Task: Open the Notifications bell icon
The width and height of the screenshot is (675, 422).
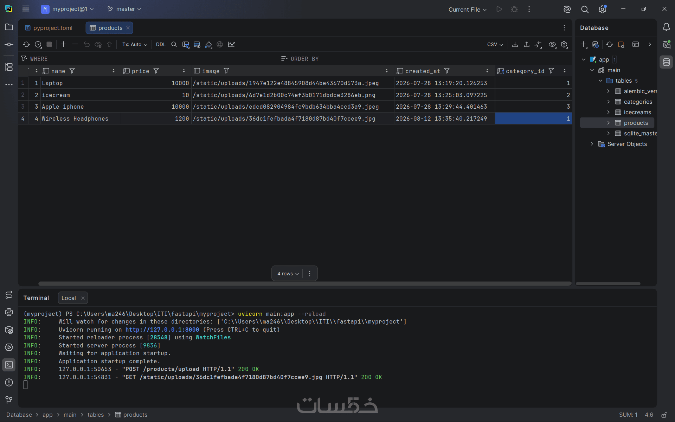Action: click(666, 27)
